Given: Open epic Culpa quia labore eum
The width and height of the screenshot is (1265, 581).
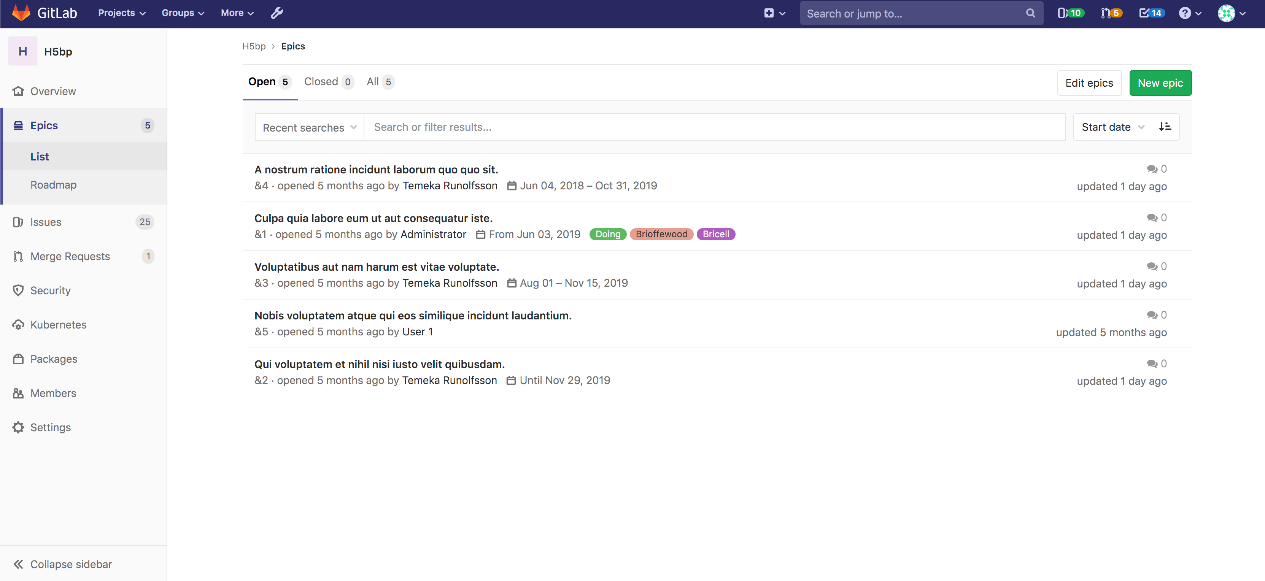Looking at the screenshot, I should (373, 218).
